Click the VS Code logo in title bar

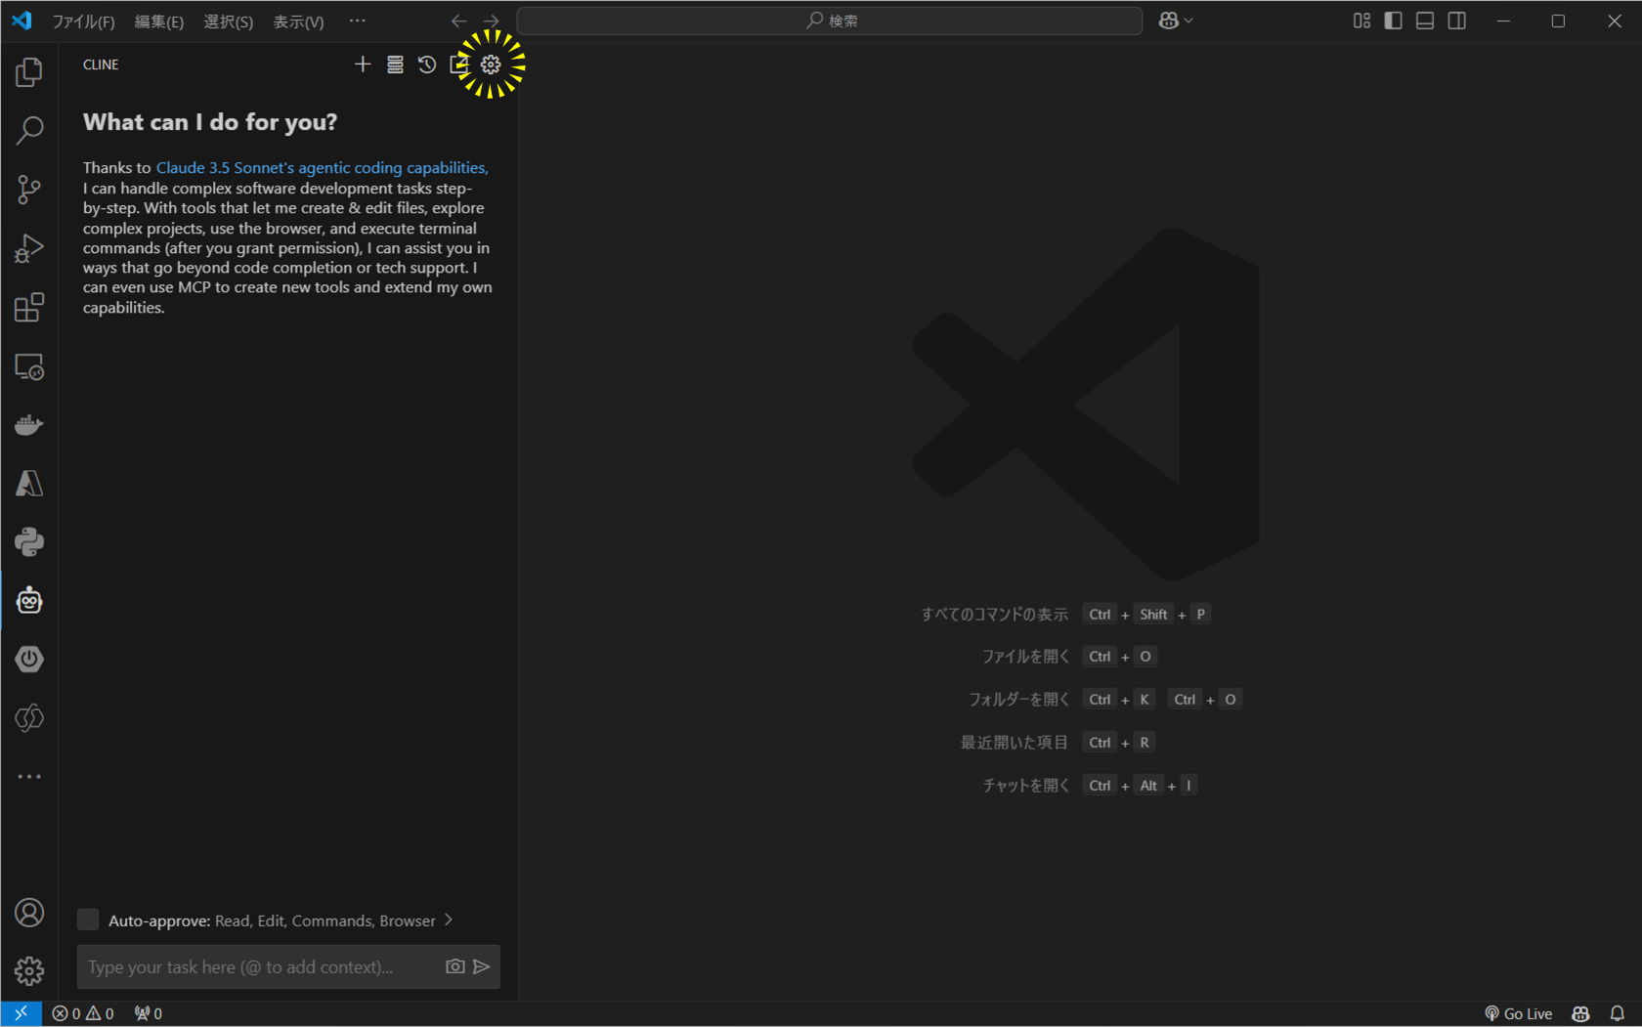point(22,21)
